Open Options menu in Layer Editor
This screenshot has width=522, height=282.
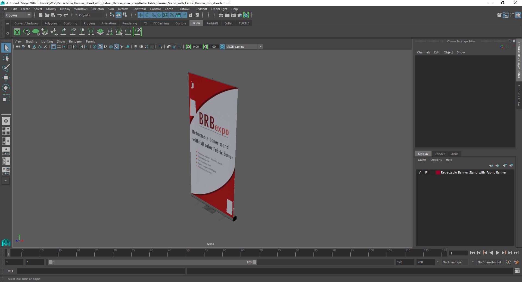coord(436,160)
